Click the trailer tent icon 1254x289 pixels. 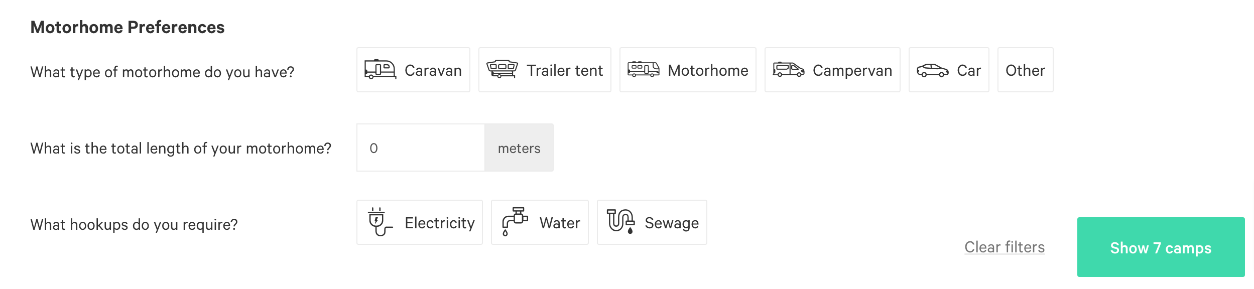point(502,69)
